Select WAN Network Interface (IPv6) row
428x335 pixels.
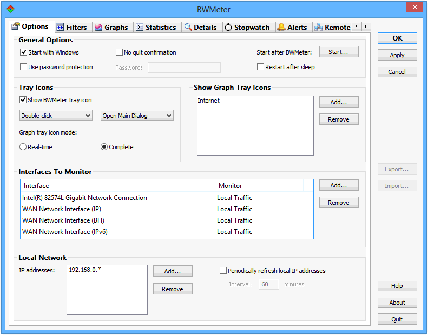coord(167,232)
